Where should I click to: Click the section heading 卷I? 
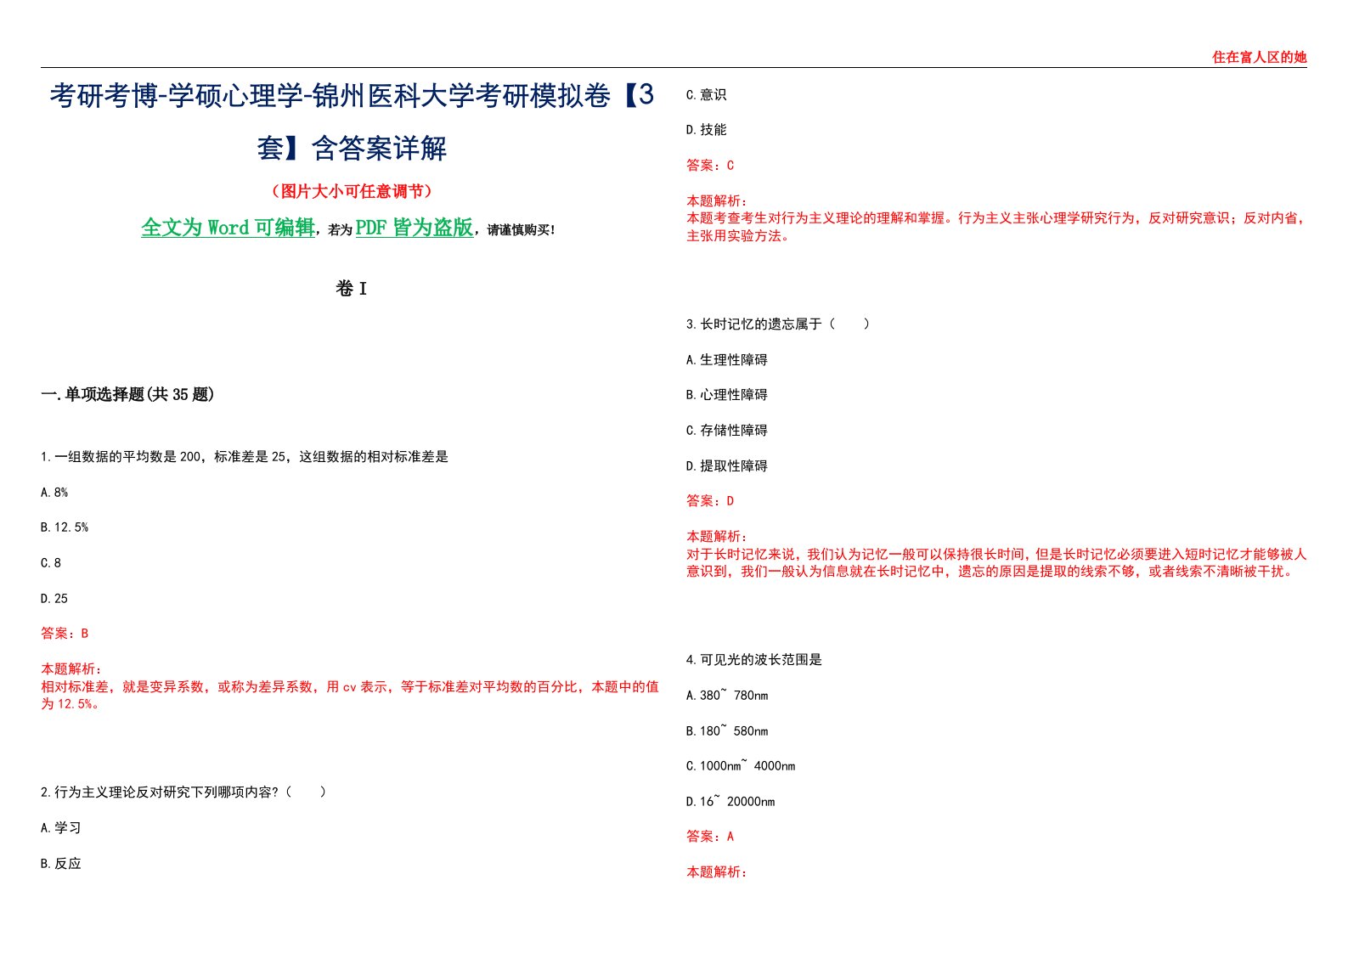(351, 289)
